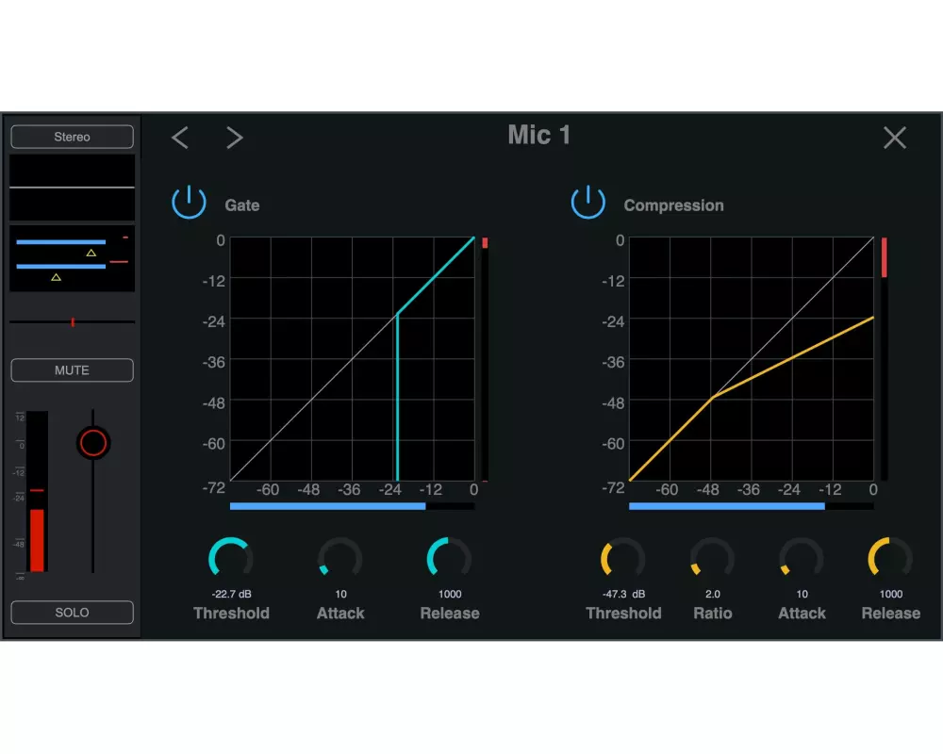Close the Mic 1 dynamics panel
943x754 pixels.
point(894,138)
